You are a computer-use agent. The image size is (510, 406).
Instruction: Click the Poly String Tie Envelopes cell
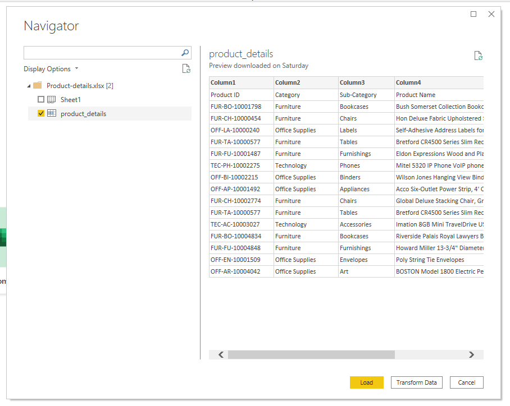(439, 260)
